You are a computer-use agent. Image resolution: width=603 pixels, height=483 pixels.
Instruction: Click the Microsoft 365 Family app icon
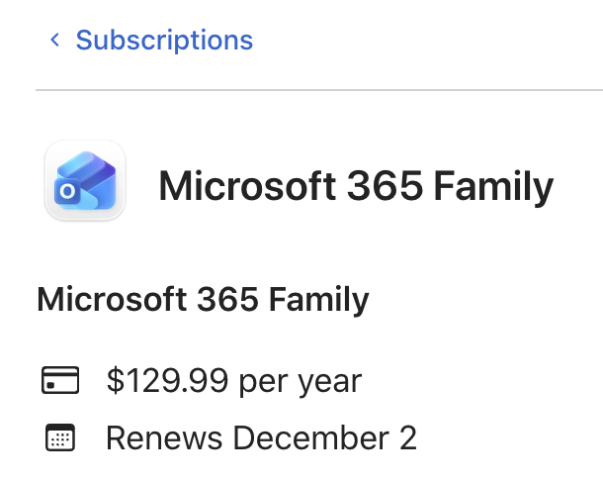point(85,180)
